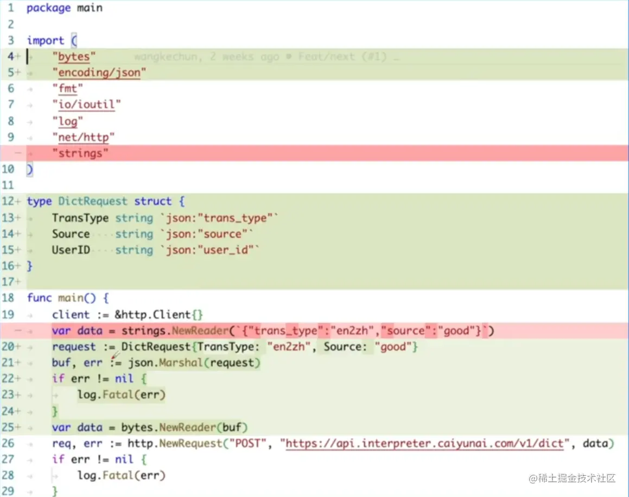Click the "bytes" import on line 4
The height and width of the screenshot is (497, 629).
click(x=74, y=56)
